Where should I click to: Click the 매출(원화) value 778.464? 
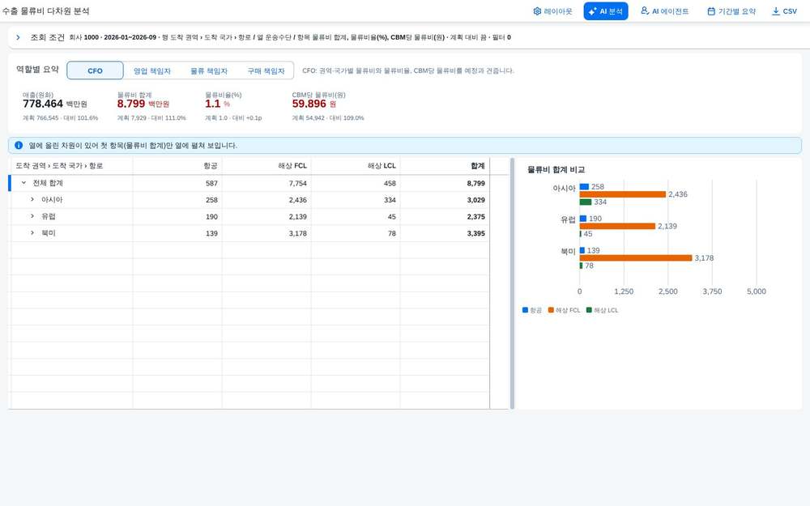[43, 104]
